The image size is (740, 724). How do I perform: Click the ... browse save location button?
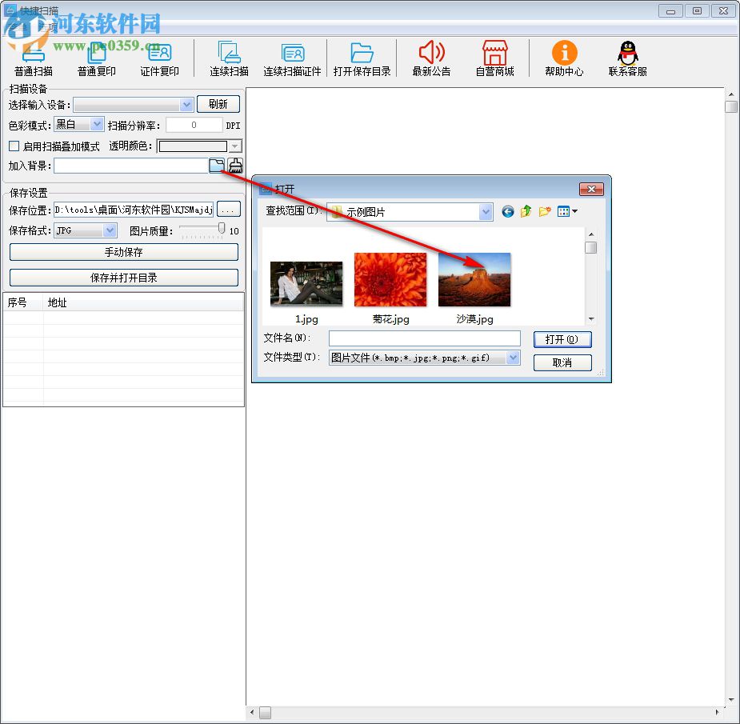point(229,210)
